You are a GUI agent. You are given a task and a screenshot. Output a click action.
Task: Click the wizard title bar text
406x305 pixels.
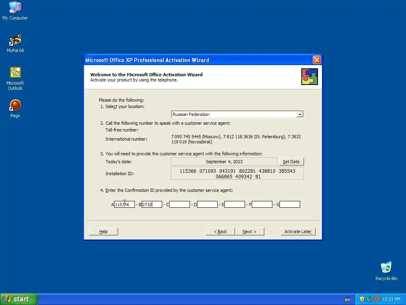(x=147, y=60)
